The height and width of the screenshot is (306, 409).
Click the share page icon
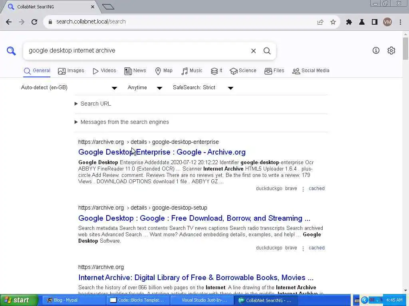(320, 22)
